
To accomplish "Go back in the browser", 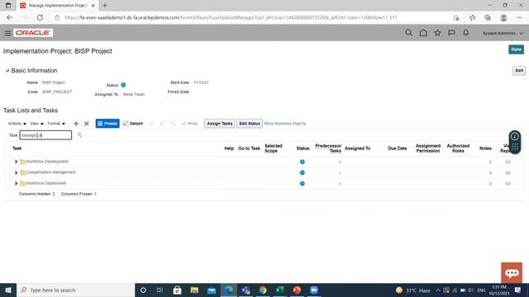I will 9,17.
